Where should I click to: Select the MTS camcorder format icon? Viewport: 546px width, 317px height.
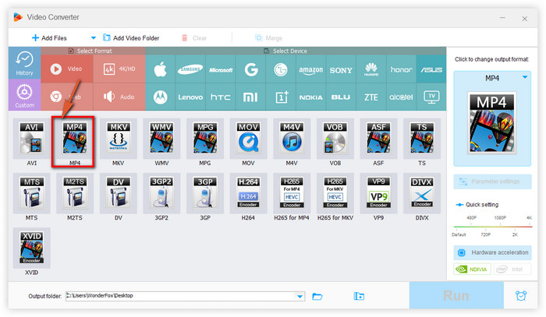coord(32,193)
